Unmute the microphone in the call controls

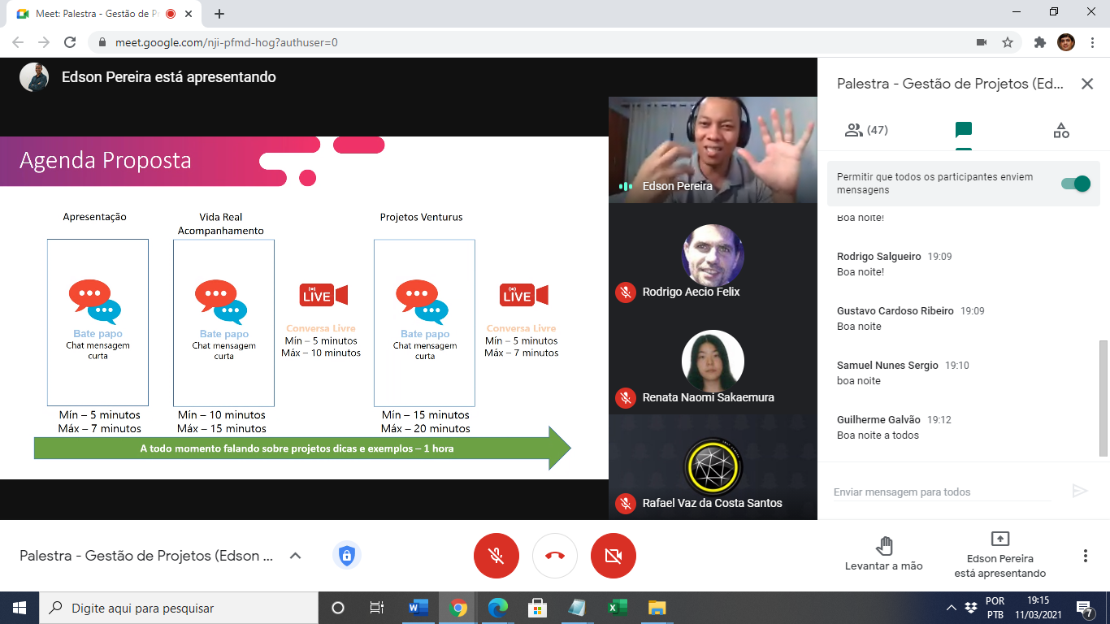point(496,556)
